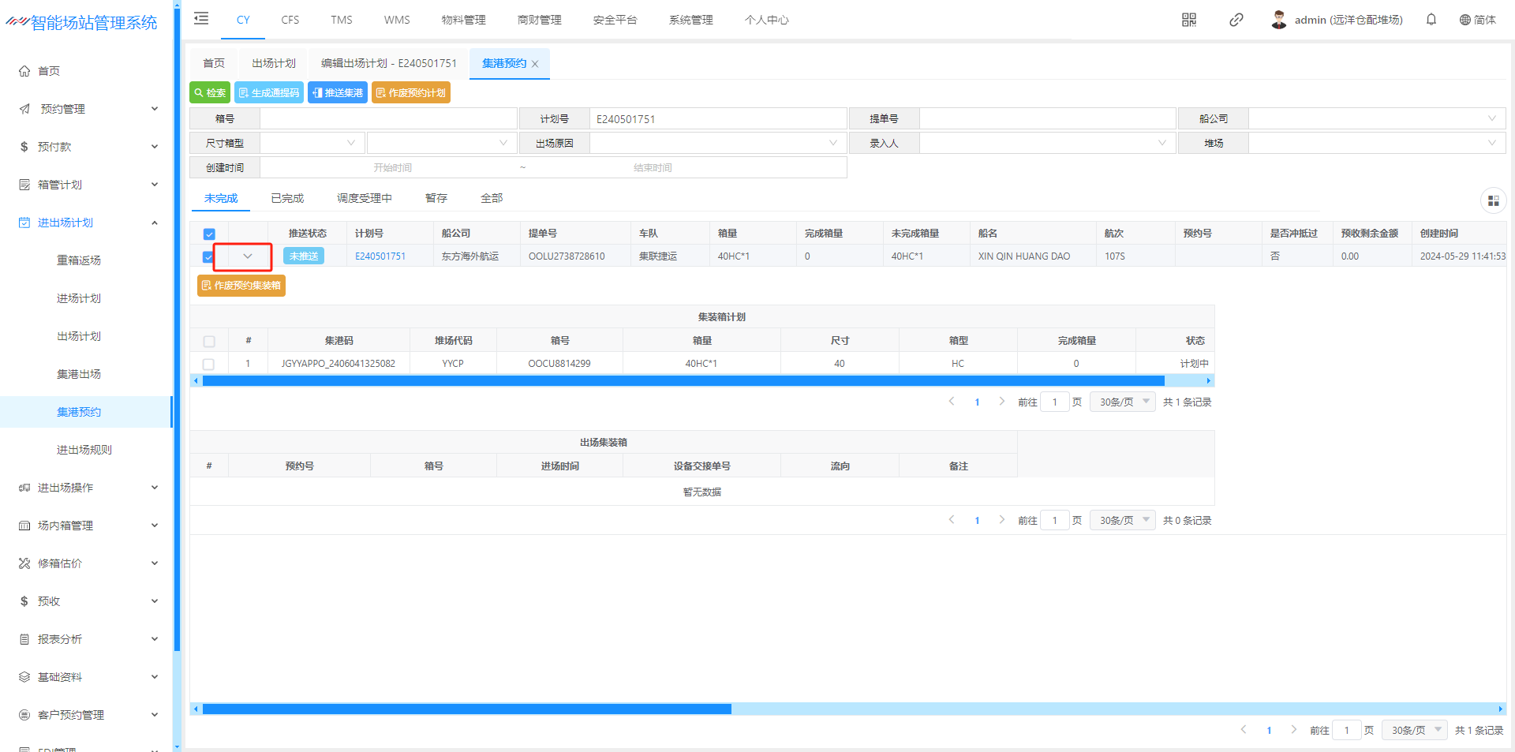Click the globe language switcher icon

1464,20
